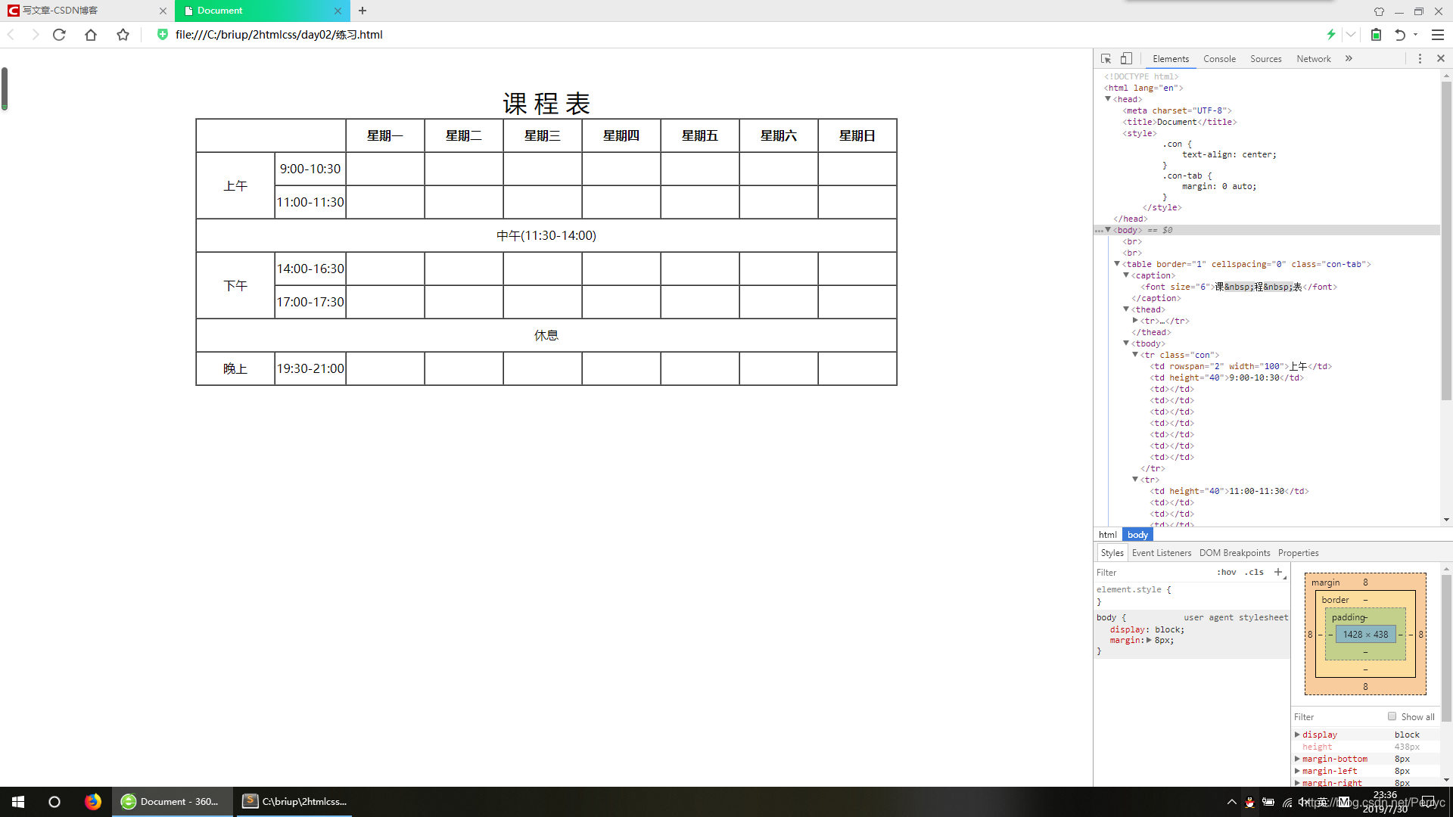Toggle the :hov element state button

(x=1226, y=573)
